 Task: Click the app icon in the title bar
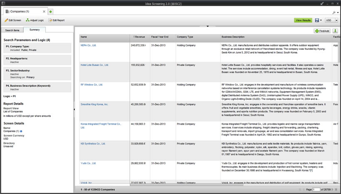pos(3,3)
